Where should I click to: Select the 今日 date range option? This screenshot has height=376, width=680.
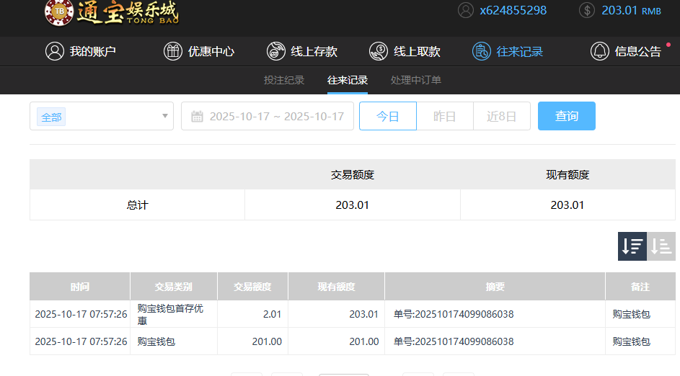(388, 116)
